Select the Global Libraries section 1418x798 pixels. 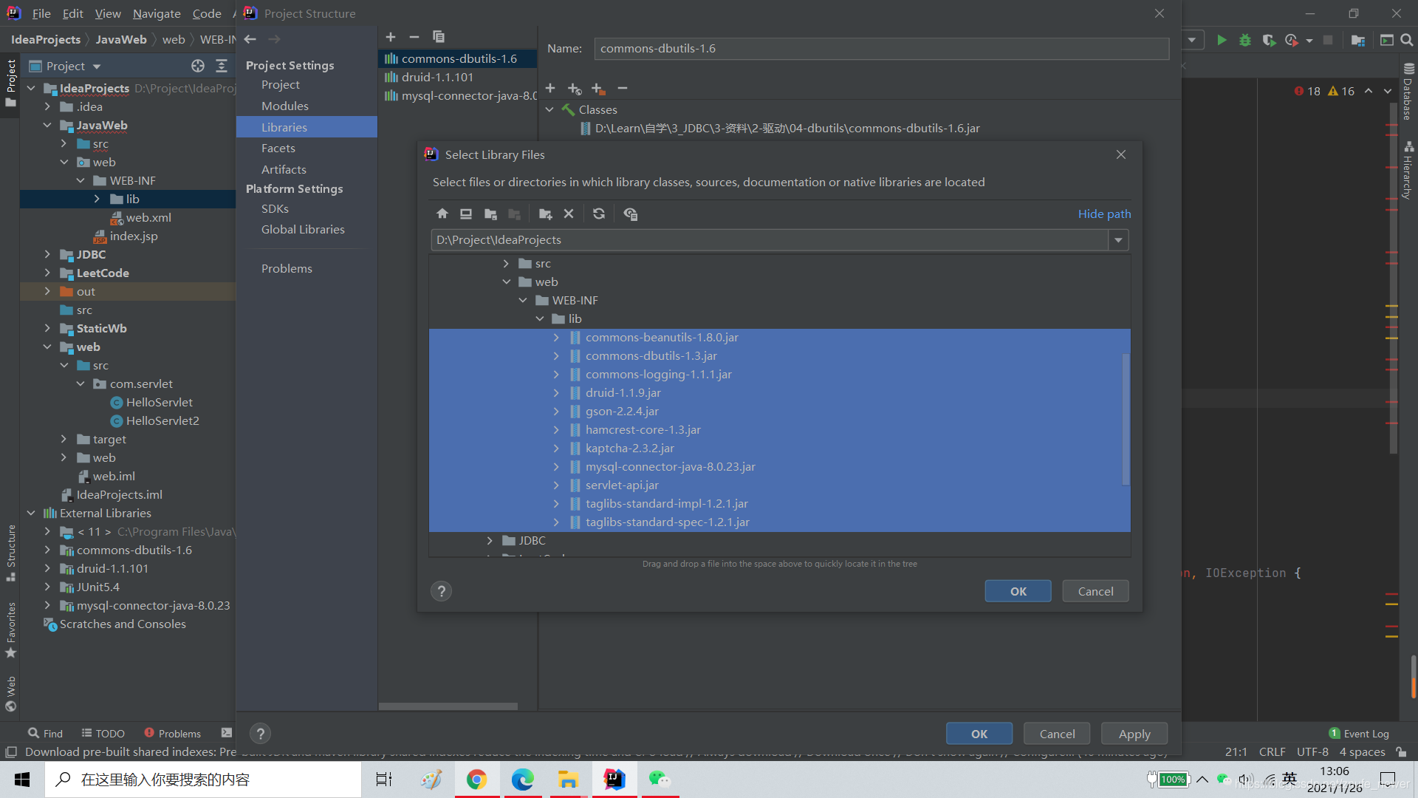[x=303, y=230]
